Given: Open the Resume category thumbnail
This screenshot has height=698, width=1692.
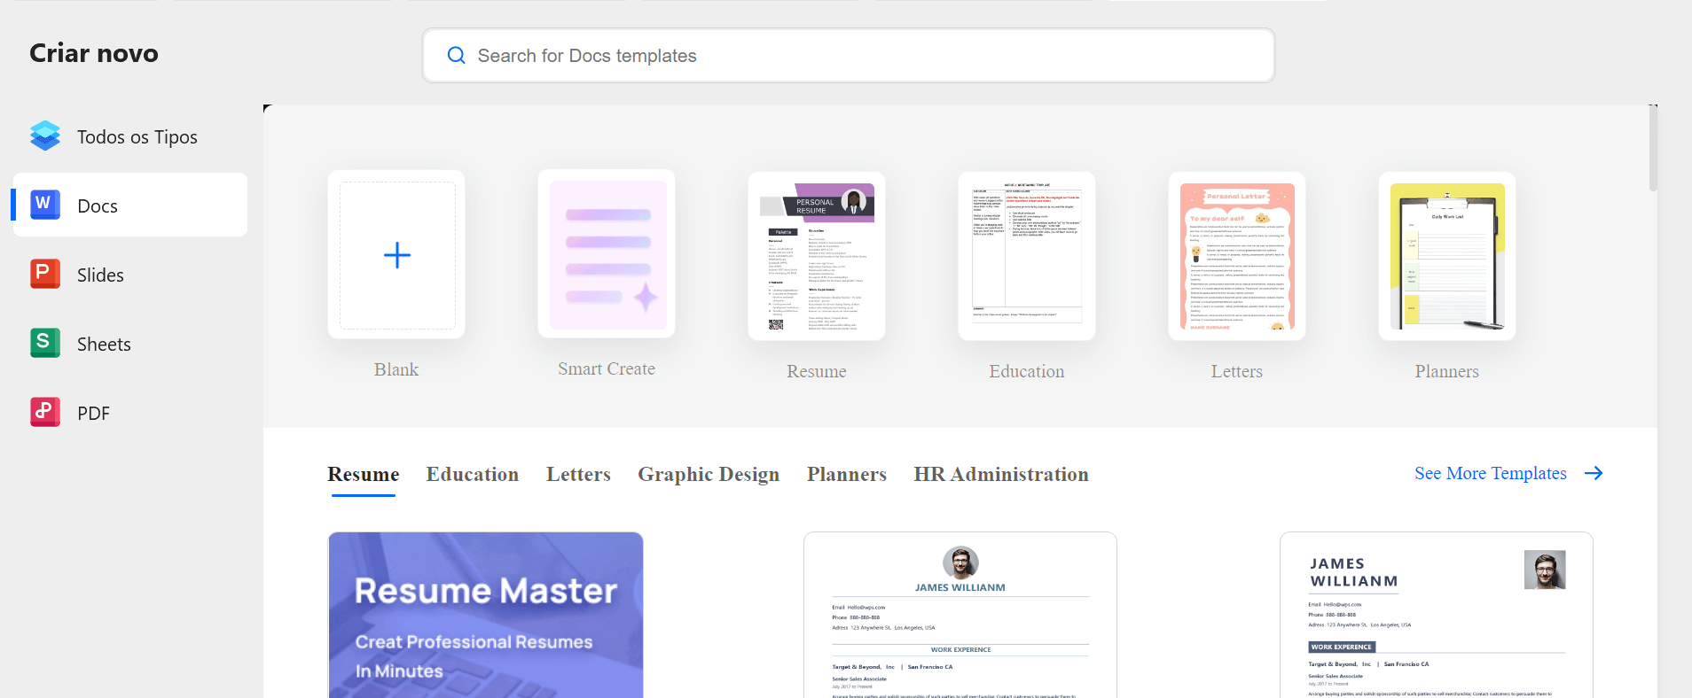Looking at the screenshot, I should coord(817,256).
